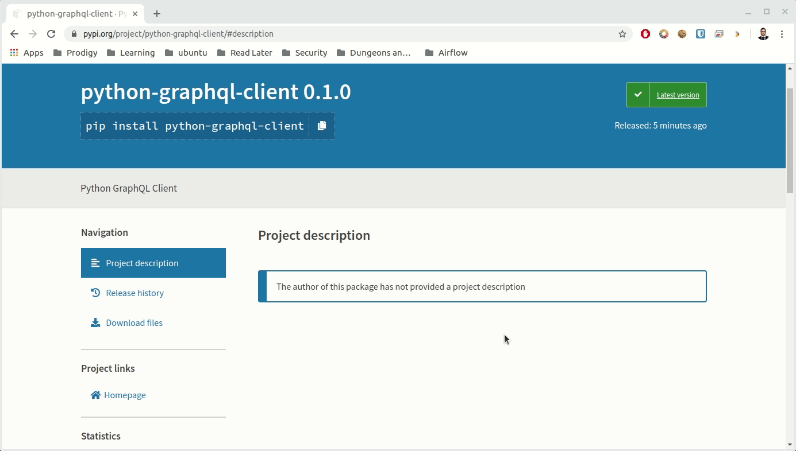This screenshot has height=451, width=796.
Task: Open the red shield extension icon
Action: coord(645,34)
